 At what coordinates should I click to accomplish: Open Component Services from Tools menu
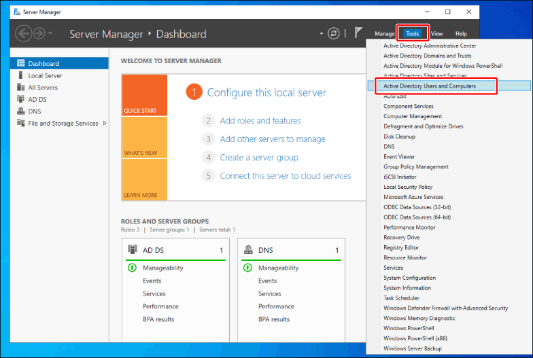click(x=408, y=106)
